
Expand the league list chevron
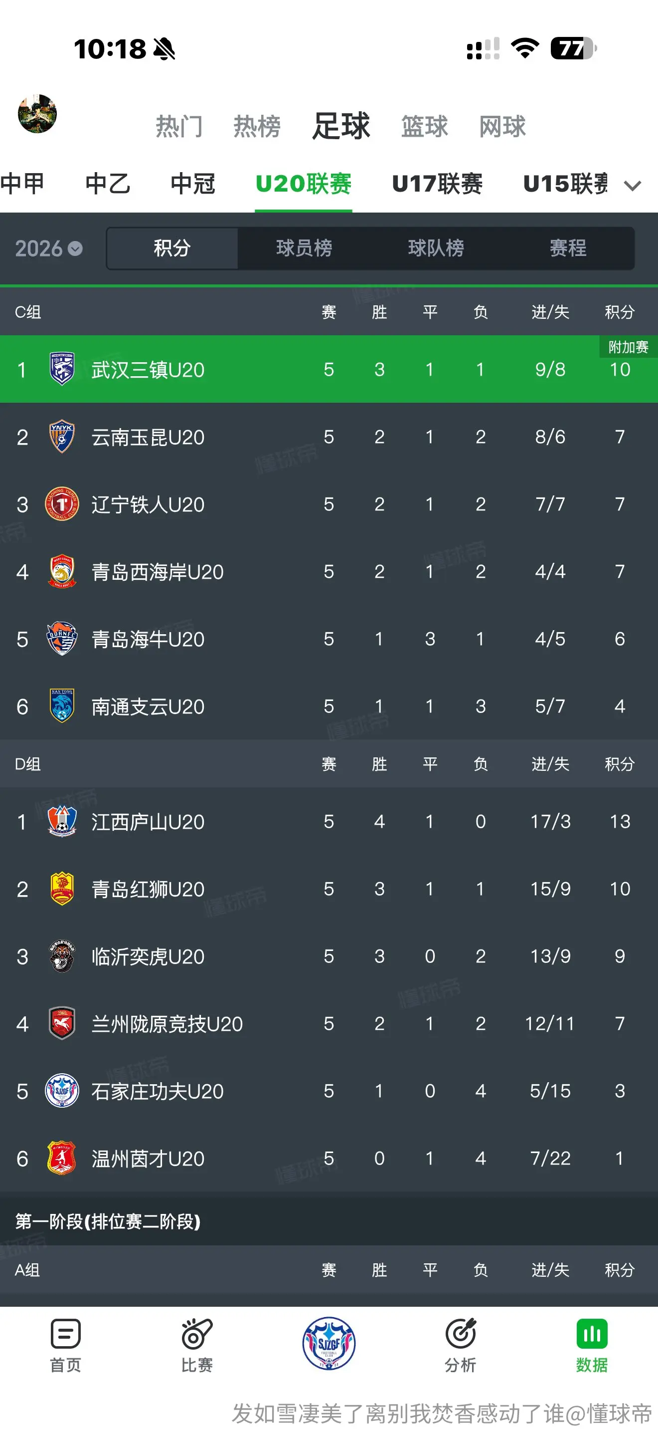click(633, 185)
